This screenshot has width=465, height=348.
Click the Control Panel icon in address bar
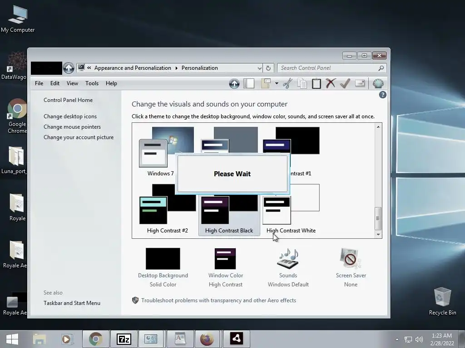pyautogui.click(x=81, y=68)
